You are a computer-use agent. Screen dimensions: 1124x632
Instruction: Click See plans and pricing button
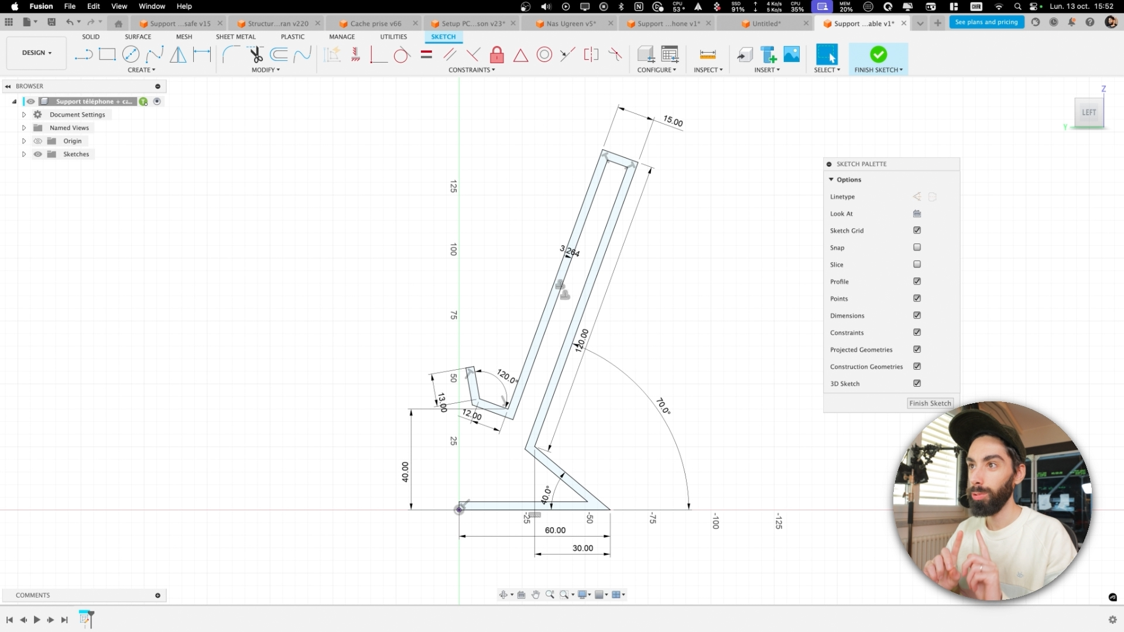click(x=986, y=22)
